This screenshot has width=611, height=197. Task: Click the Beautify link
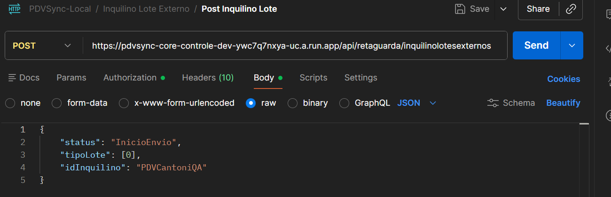click(x=563, y=103)
